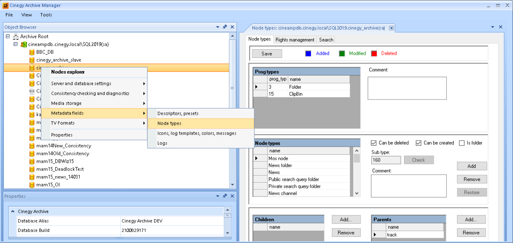
Task: Open the Properties panel dropdown menu
Action: 218,196
